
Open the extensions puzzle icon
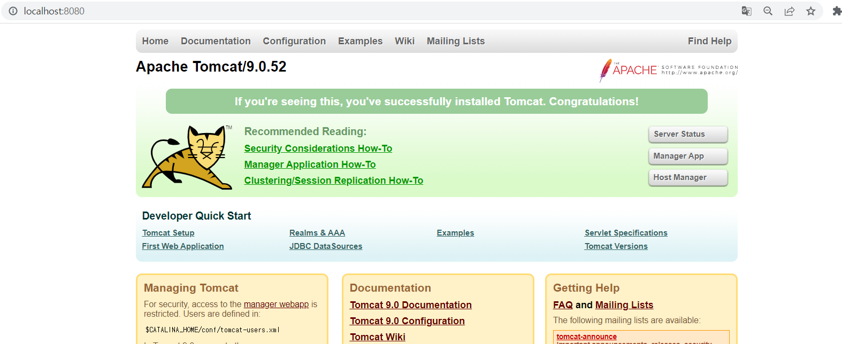click(837, 11)
